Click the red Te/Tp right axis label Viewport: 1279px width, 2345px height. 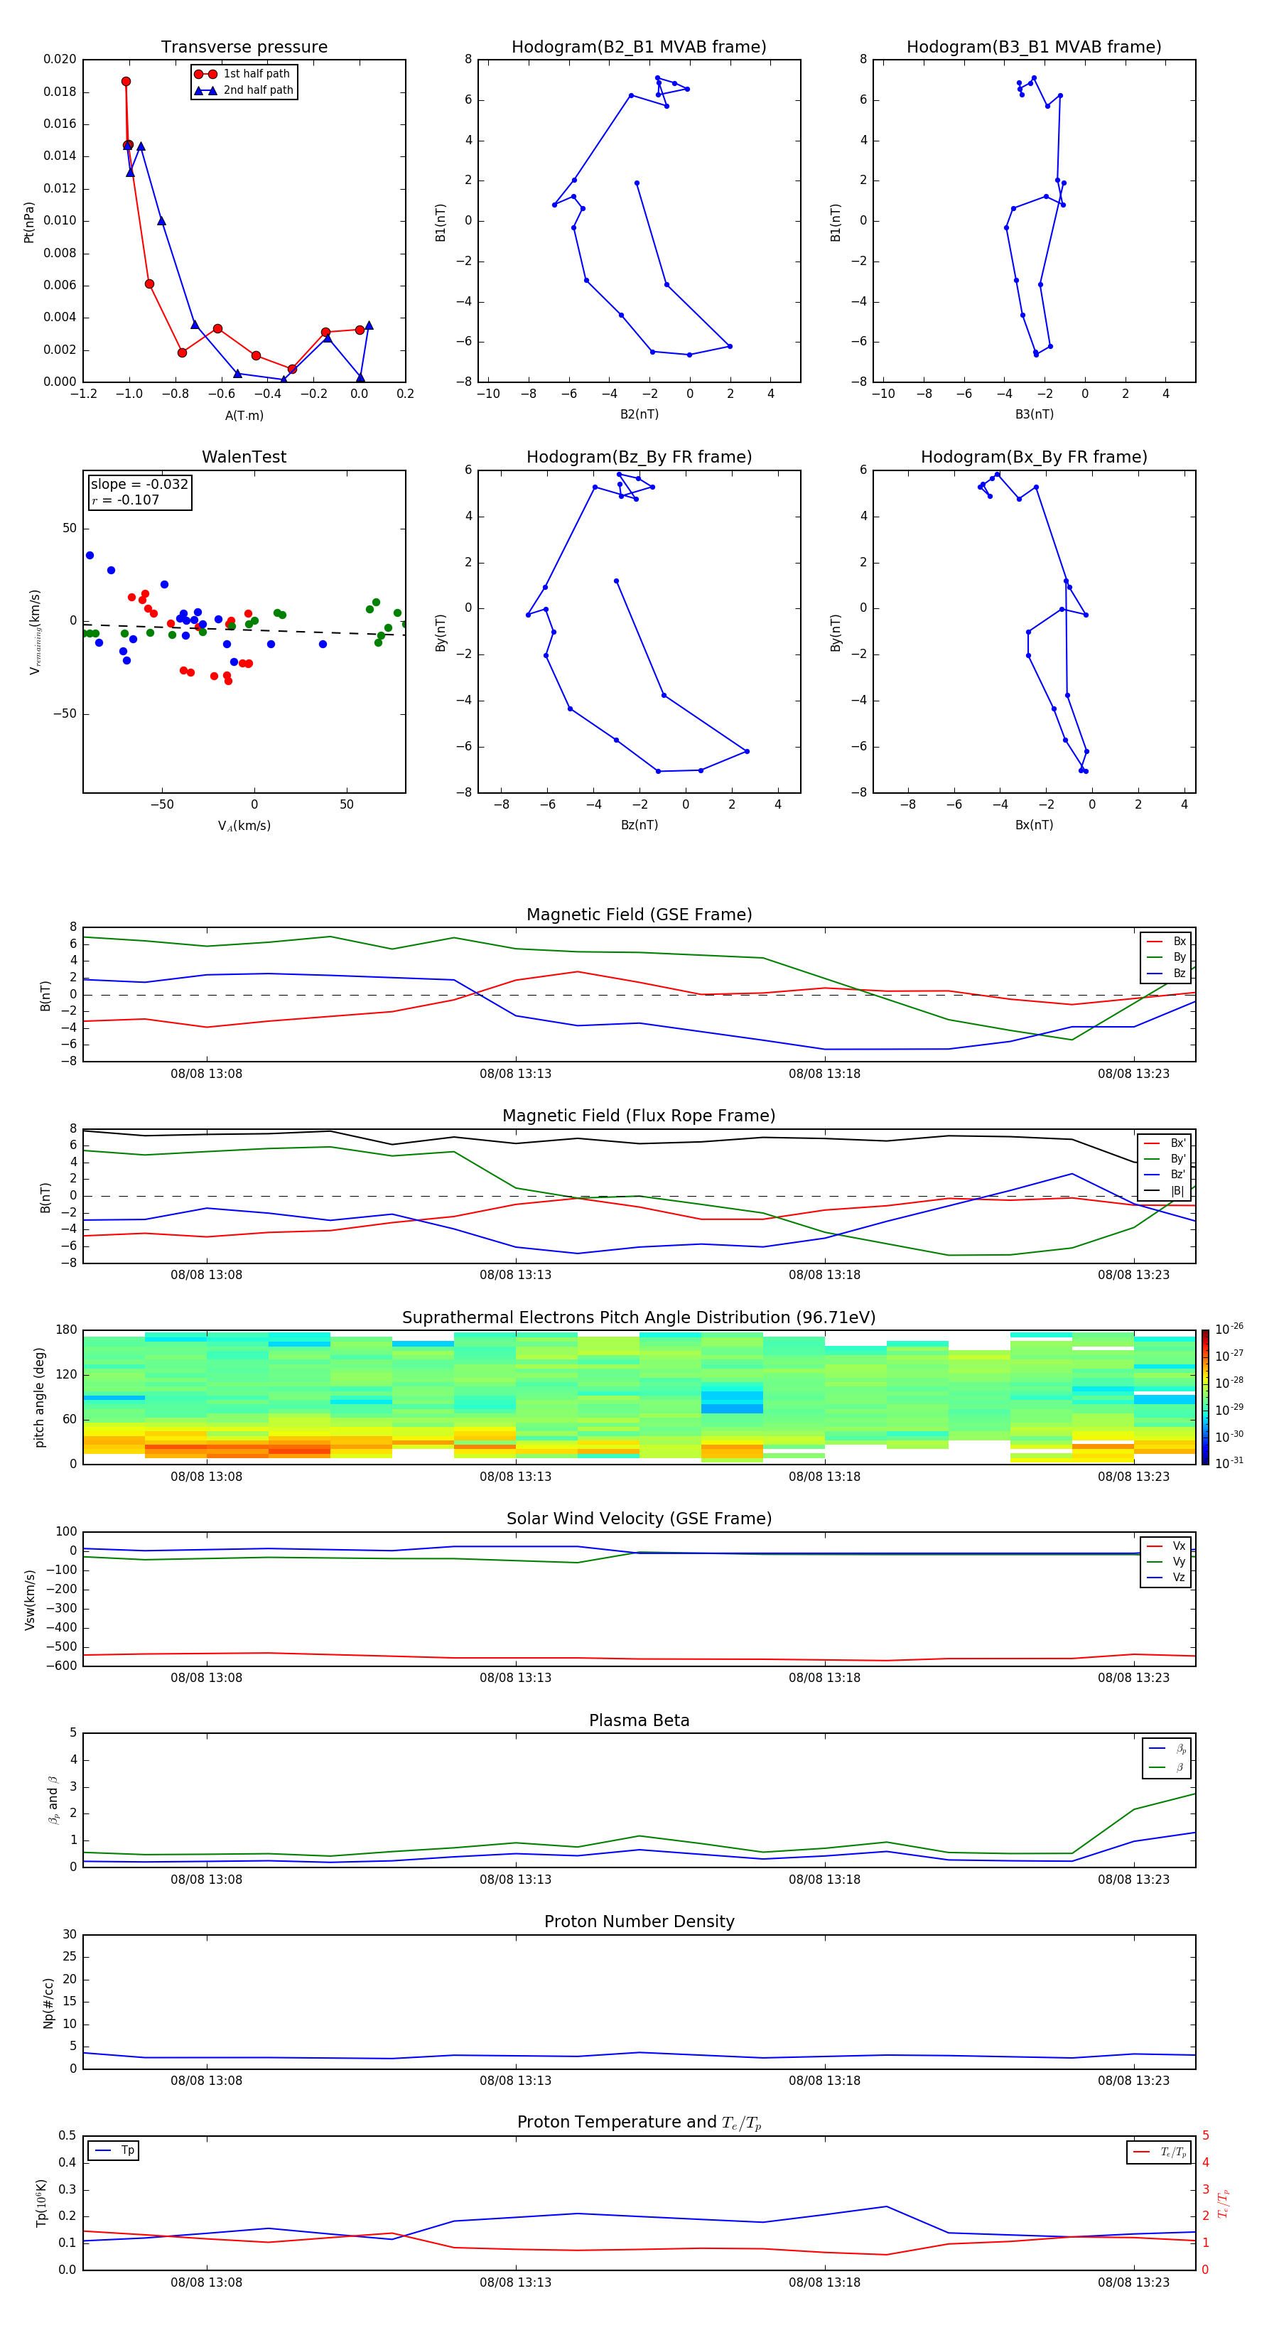click(x=1223, y=2203)
